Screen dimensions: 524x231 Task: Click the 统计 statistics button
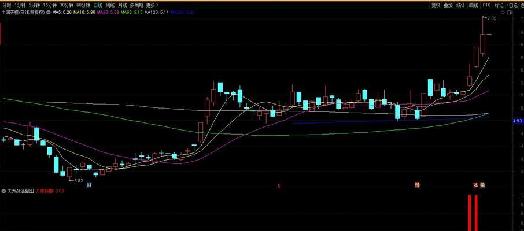coord(461,5)
